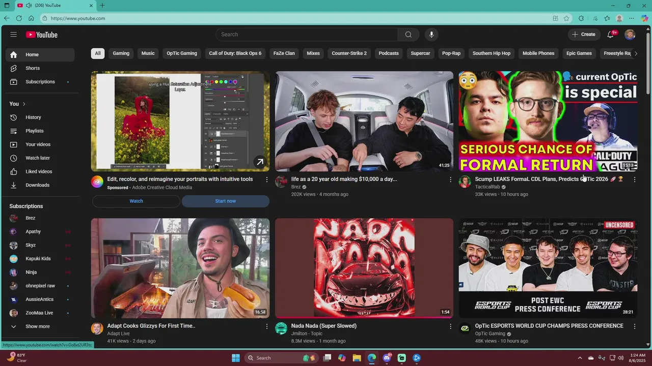Open Adapt Cooks Glizzys video thumbnail
652x366 pixels.
(x=180, y=268)
